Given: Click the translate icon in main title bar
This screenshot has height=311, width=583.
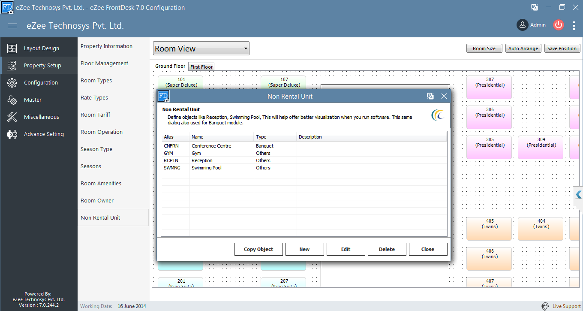Looking at the screenshot, I should (535, 7).
